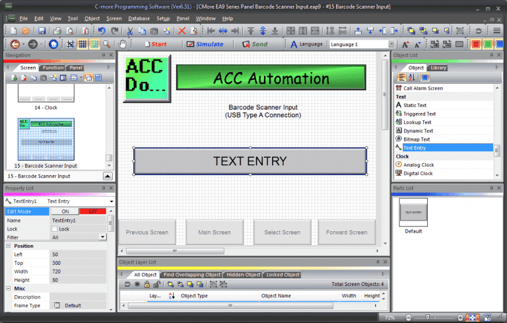This screenshot has height=323, width=507.
Task: Turn Edit Mode ON
Action: (x=65, y=211)
